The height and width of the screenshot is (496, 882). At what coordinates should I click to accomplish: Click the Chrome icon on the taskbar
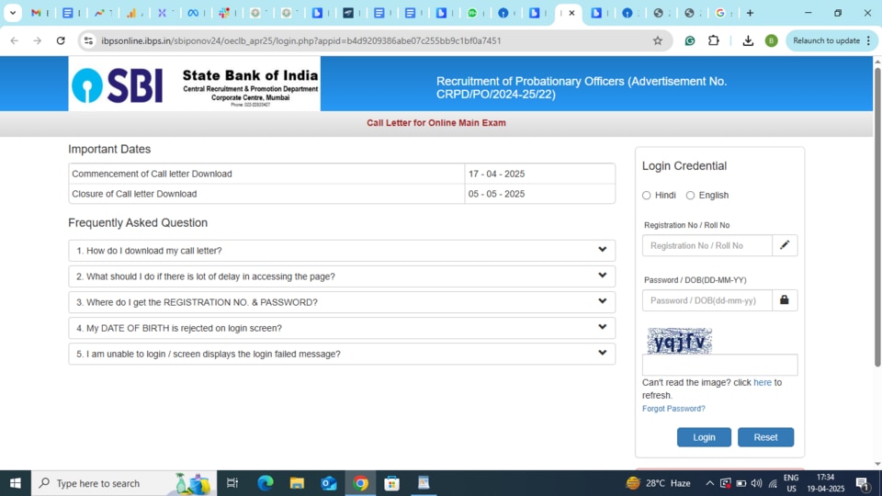click(x=360, y=483)
